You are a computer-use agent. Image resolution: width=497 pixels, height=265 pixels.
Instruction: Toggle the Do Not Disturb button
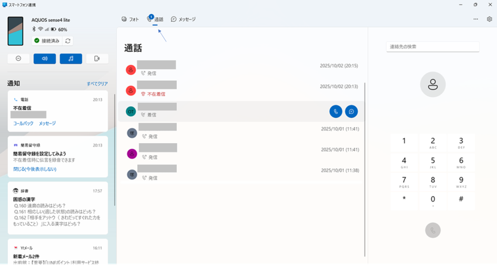pyautogui.click(x=18, y=59)
